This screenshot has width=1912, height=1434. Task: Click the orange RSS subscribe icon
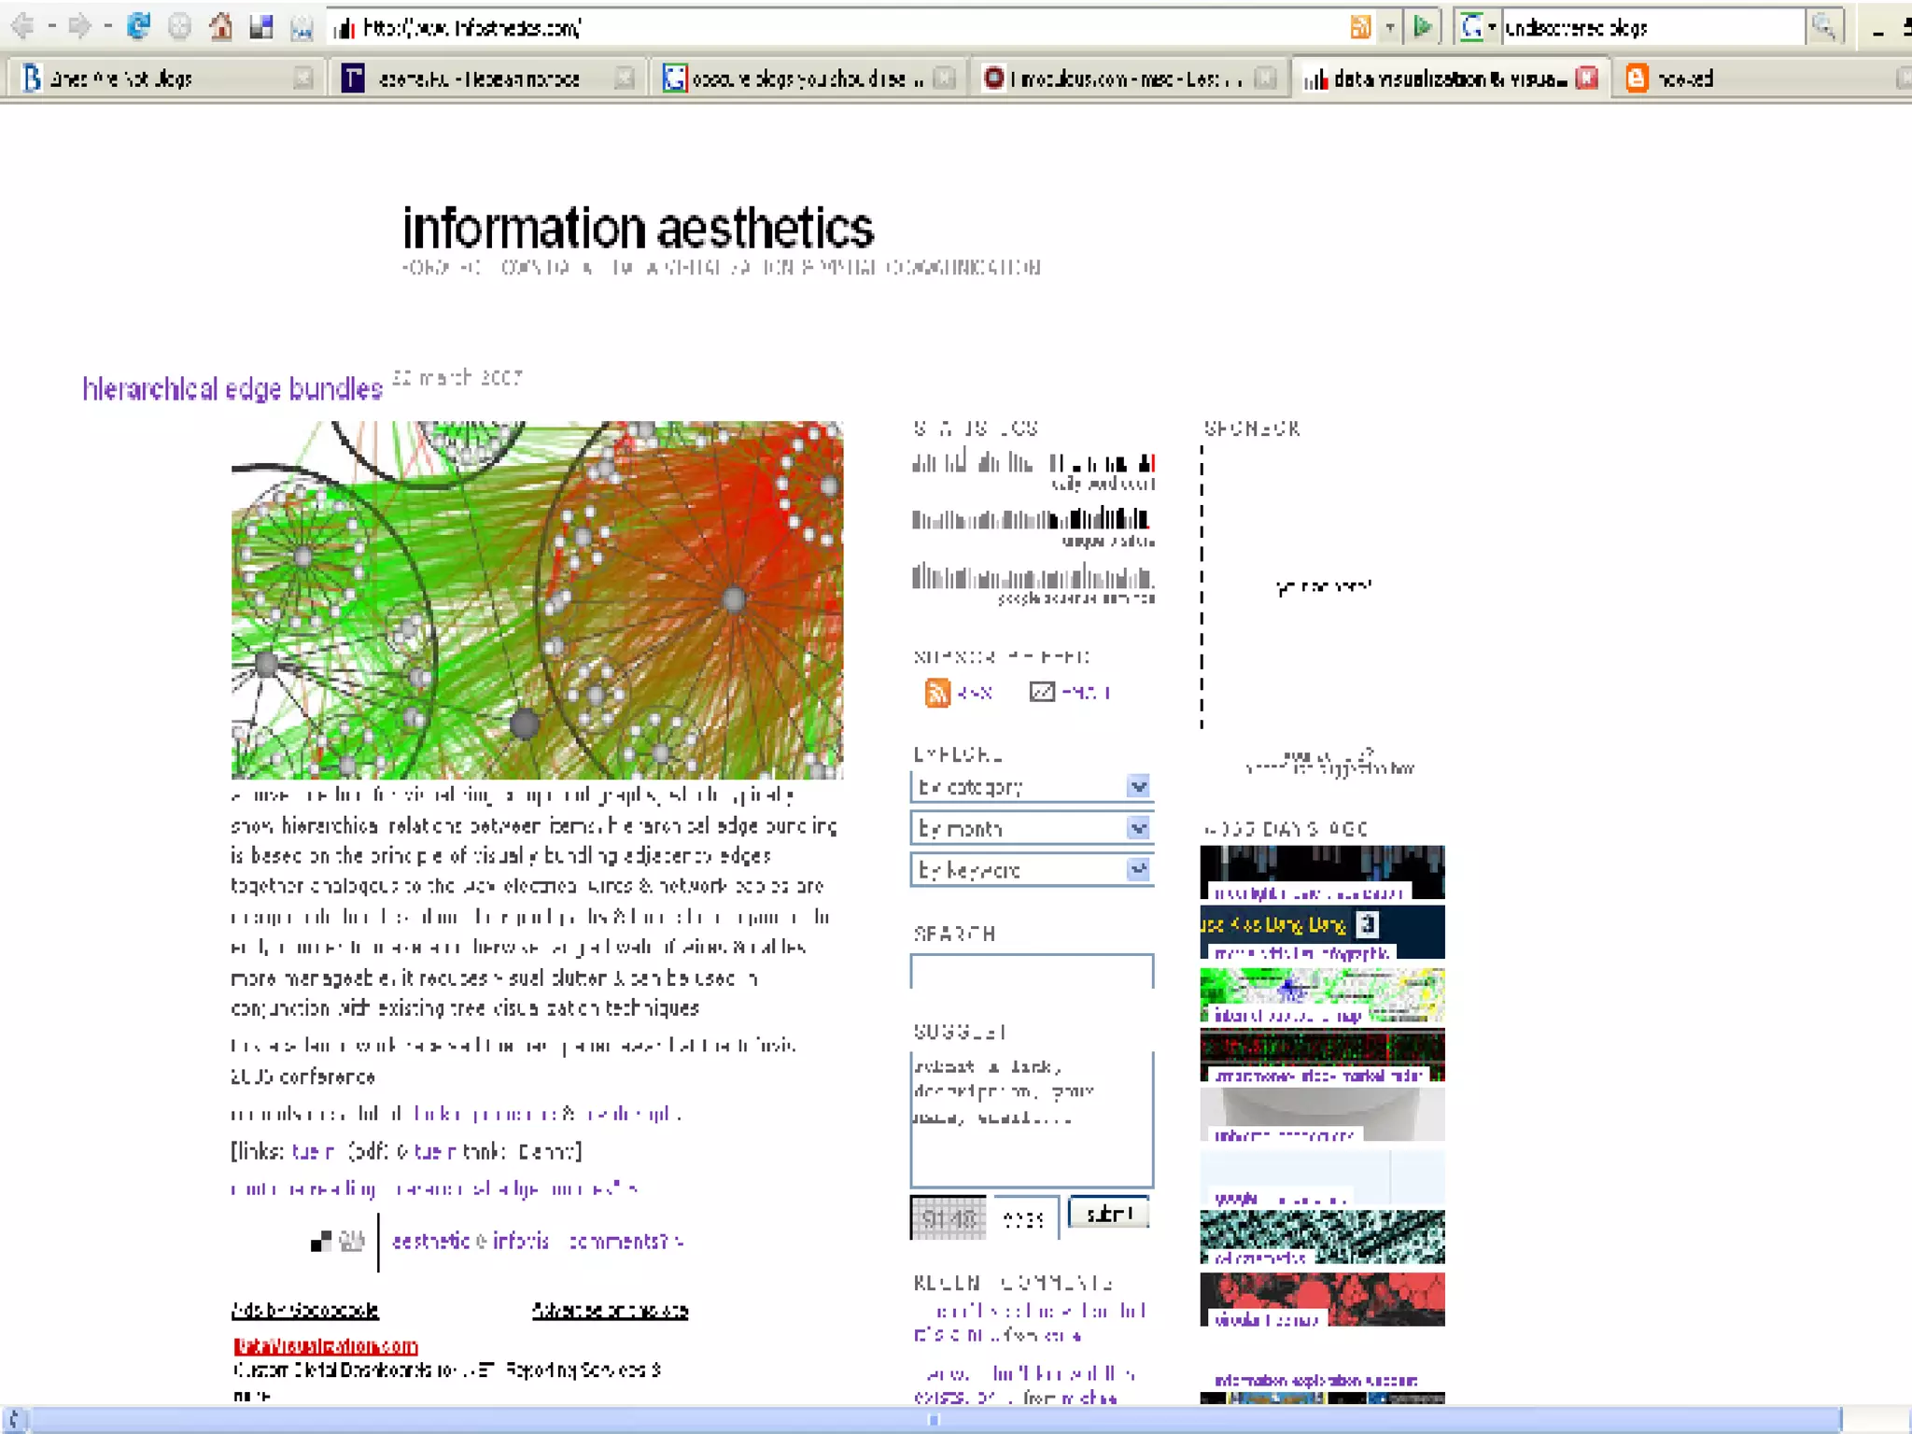936,693
